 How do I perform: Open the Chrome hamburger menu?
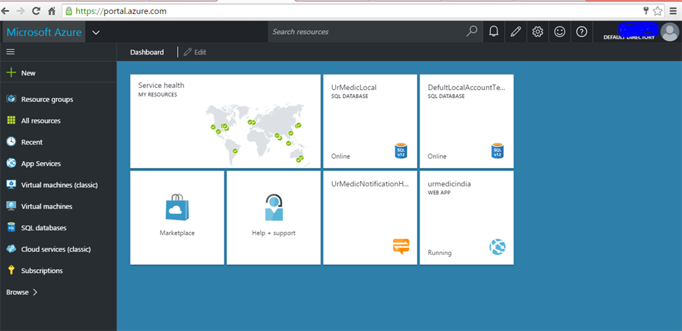point(673,11)
